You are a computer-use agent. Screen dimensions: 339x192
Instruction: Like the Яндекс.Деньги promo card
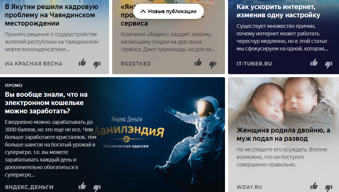coord(82,186)
